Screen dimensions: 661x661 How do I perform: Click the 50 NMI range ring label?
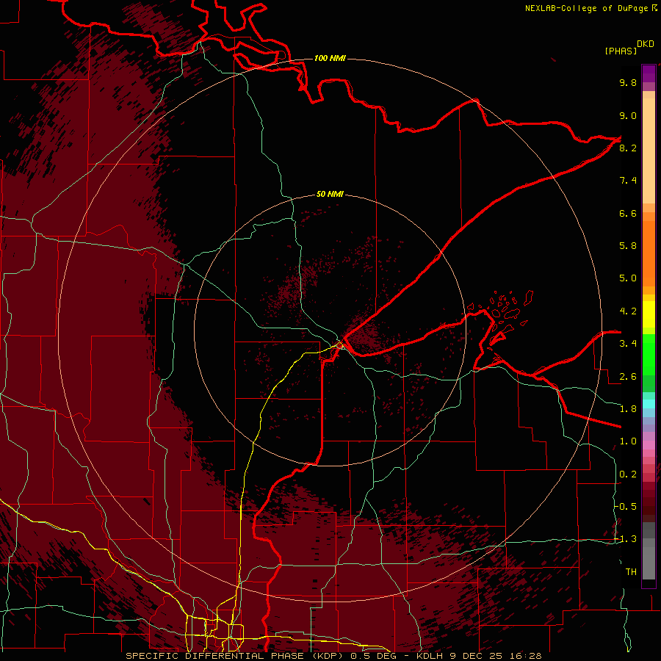pyautogui.click(x=330, y=194)
